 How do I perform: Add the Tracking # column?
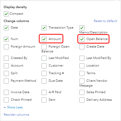point(44,73)
